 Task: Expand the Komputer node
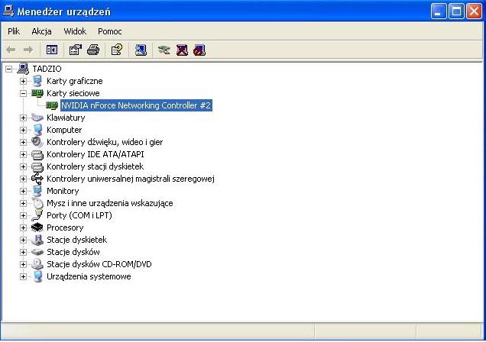point(23,130)
